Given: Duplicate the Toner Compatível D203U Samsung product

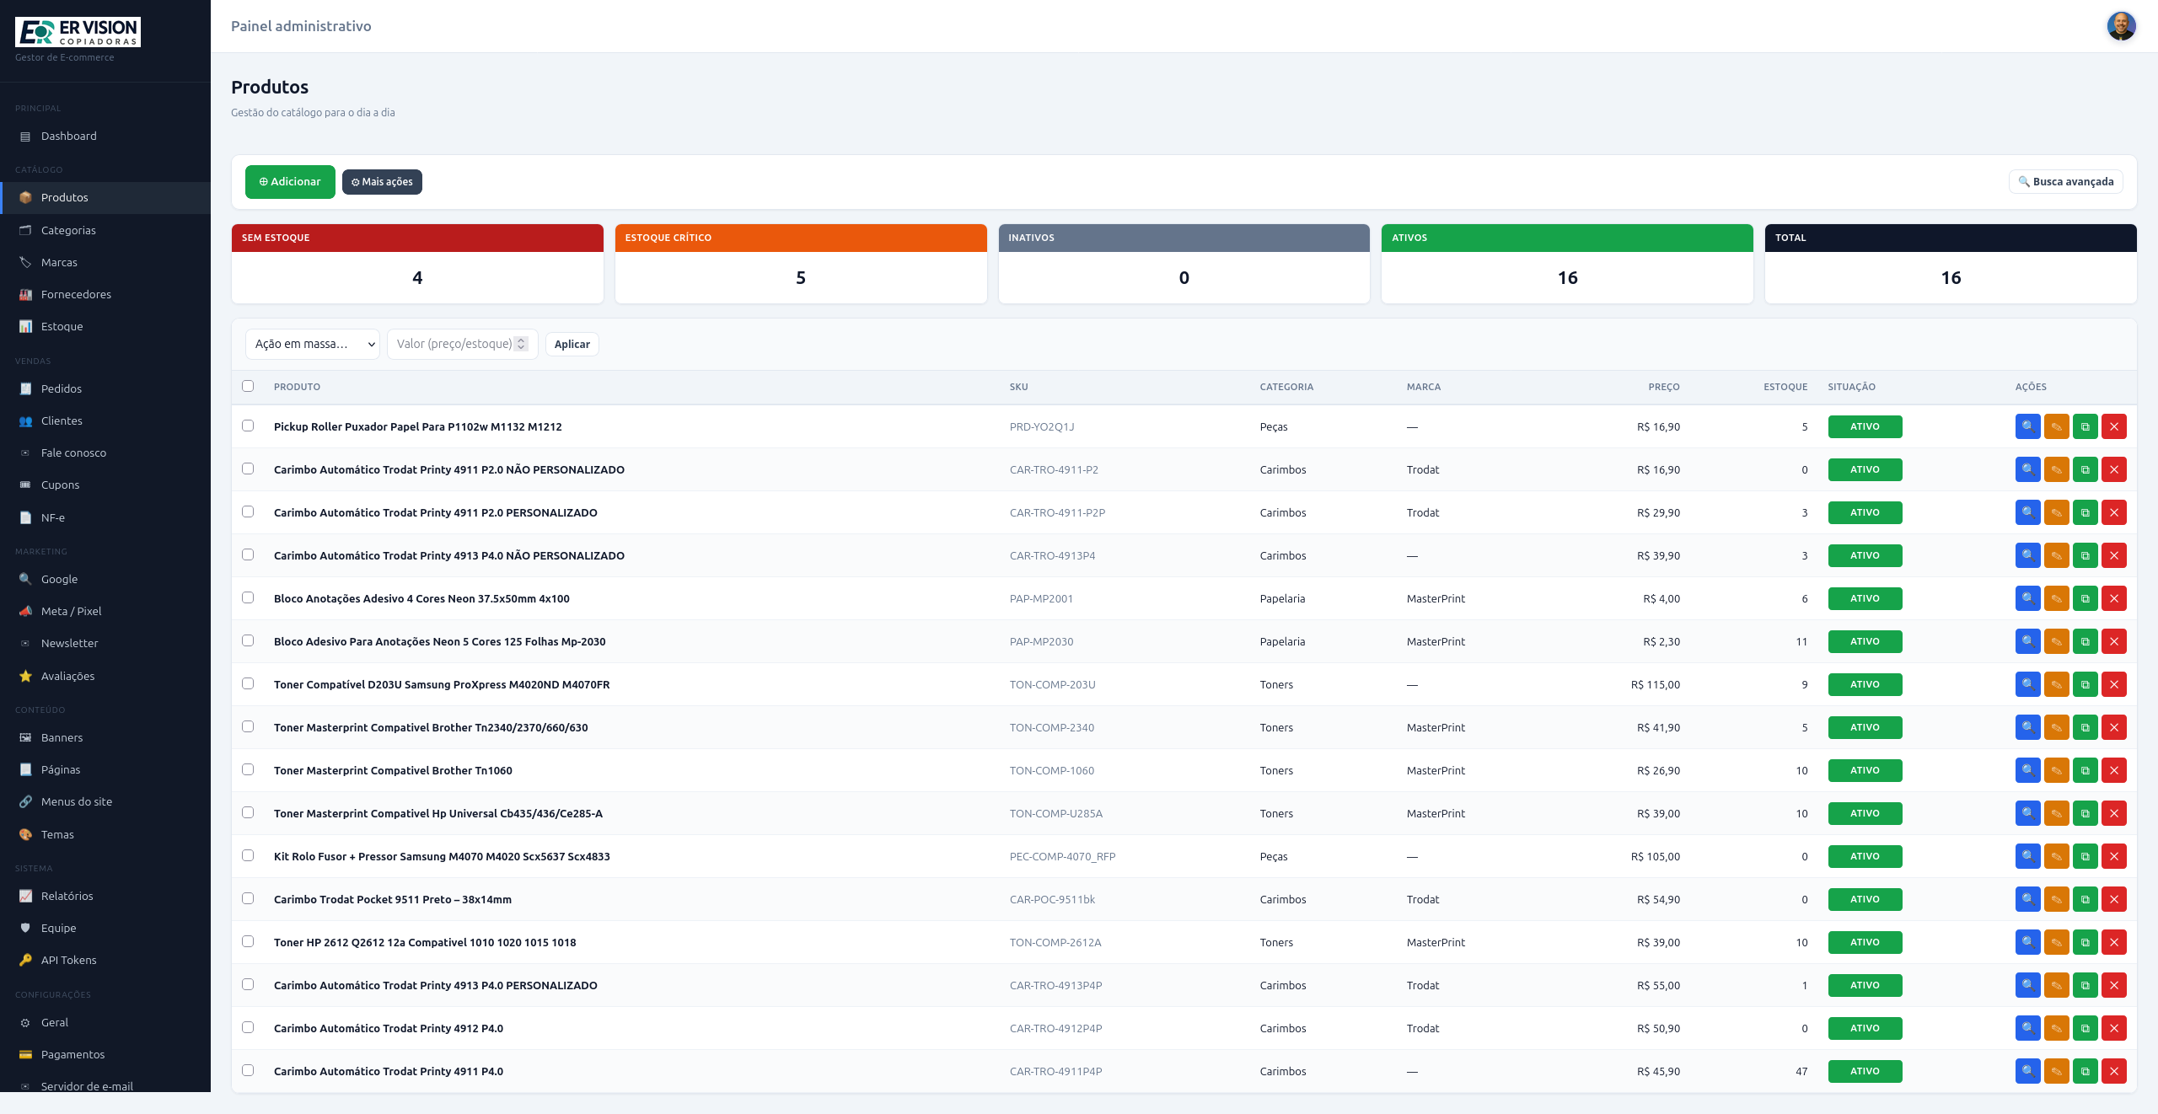Looking at the screenshot, I should point(2085,684).
